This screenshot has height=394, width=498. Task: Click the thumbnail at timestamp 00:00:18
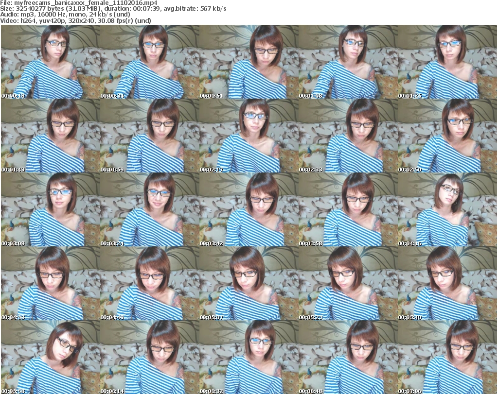[x=50, y=62]
